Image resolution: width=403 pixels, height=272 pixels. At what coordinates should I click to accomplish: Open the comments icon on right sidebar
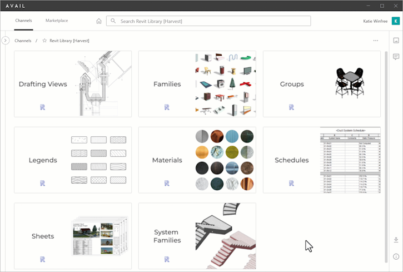click(396, 57)
